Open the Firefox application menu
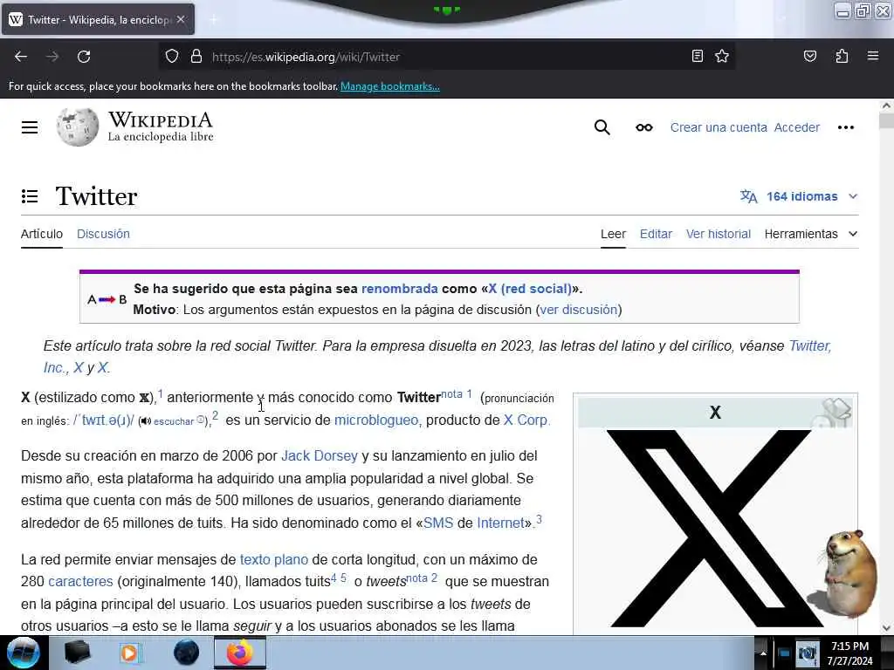Viewport: 894px width, 670px height. click(873, 56)
